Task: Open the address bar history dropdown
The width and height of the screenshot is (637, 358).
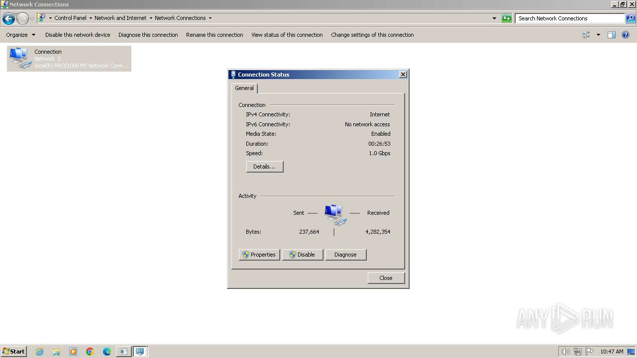Action: (494, 18)
